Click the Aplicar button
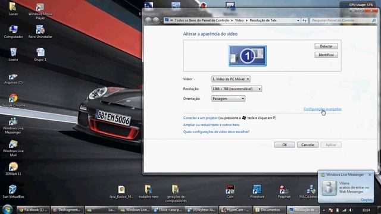Screen dimensions: 381x214 coord(331,145)
